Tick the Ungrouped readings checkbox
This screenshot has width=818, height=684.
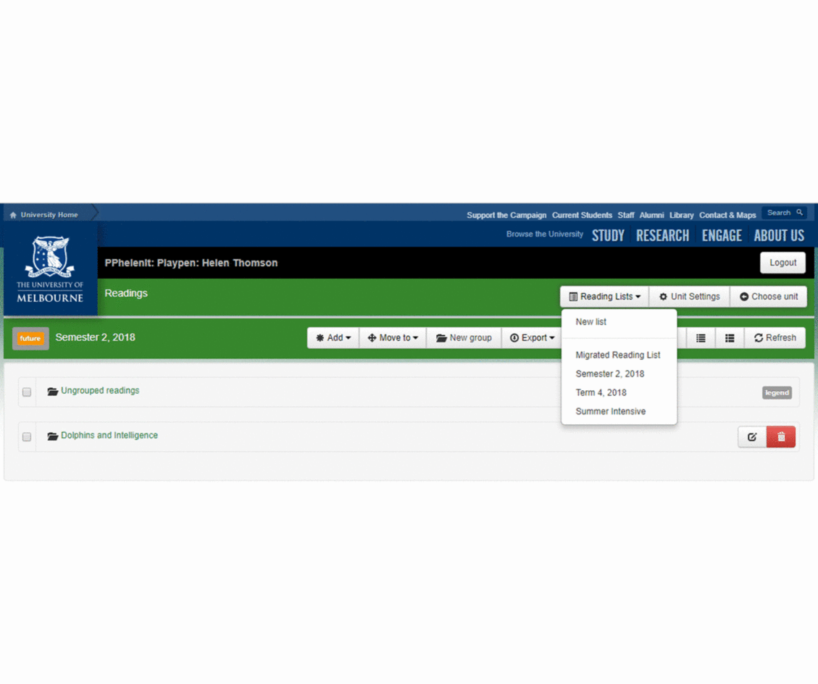(27, 392)
